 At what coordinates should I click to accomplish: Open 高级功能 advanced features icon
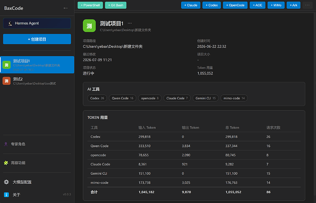(6, 163)
